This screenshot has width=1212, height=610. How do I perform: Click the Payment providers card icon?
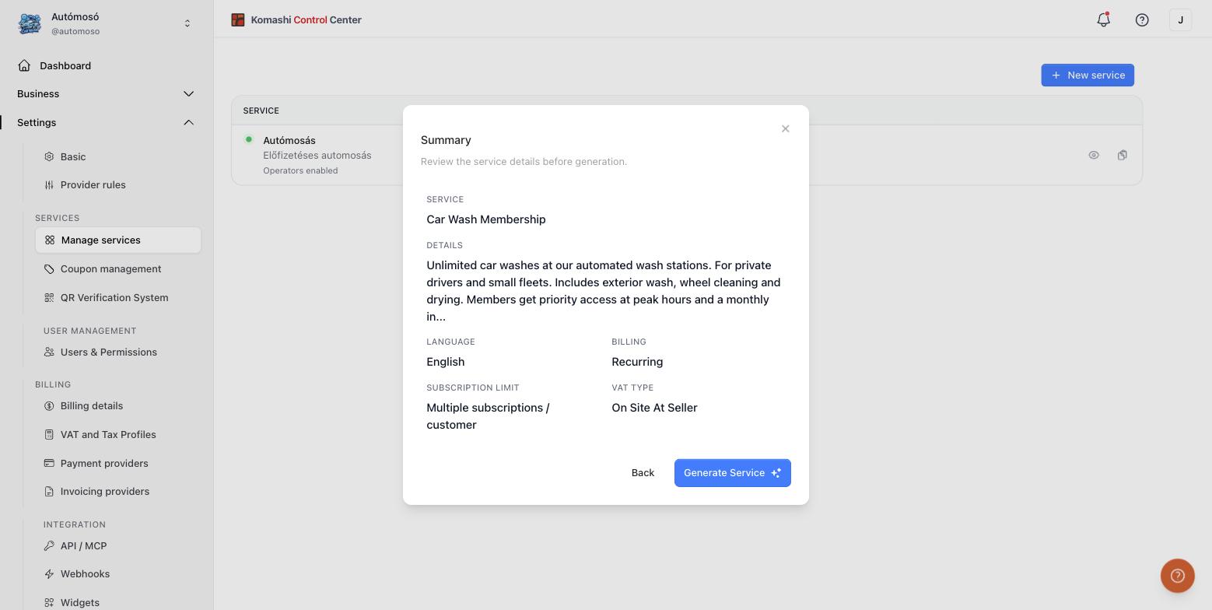tap(49, 463)
